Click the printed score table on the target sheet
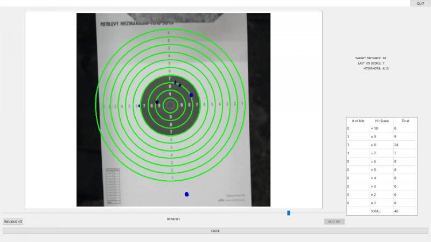 point(113,187)
